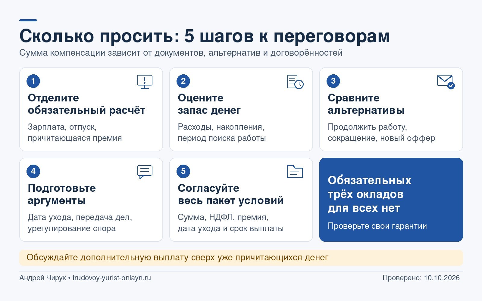482x301 pixels.
Task: Select the number 2 step badge
Action: click(x=183, y=81)
